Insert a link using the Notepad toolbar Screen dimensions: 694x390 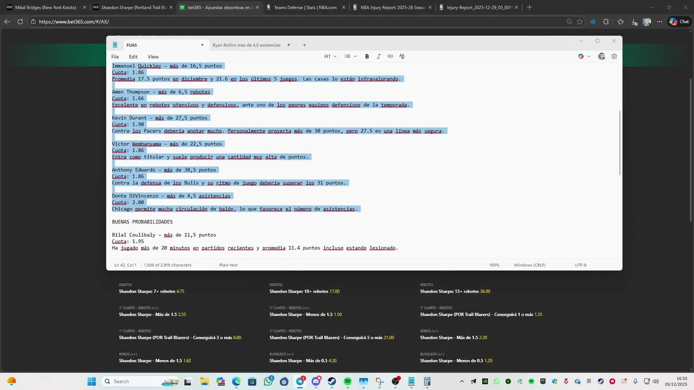(x=390, y=56)
